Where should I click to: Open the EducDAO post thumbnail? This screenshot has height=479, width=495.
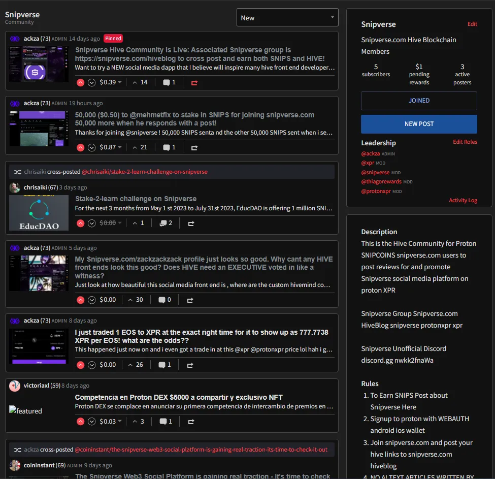click(39, 213)
